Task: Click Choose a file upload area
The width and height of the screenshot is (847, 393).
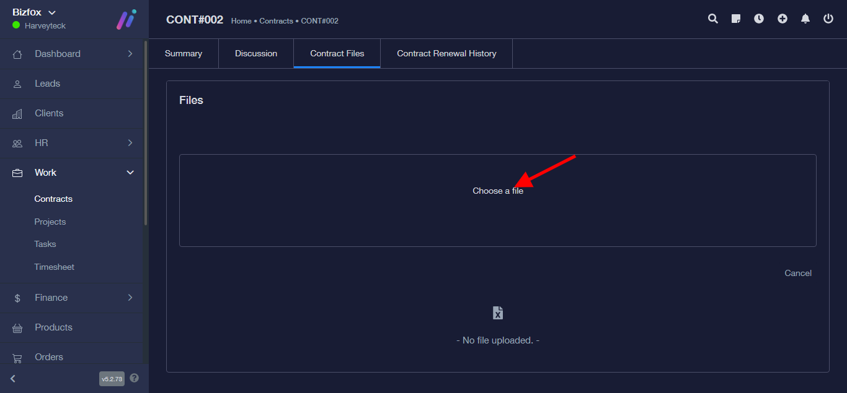Action: click(x=497, y=191)
